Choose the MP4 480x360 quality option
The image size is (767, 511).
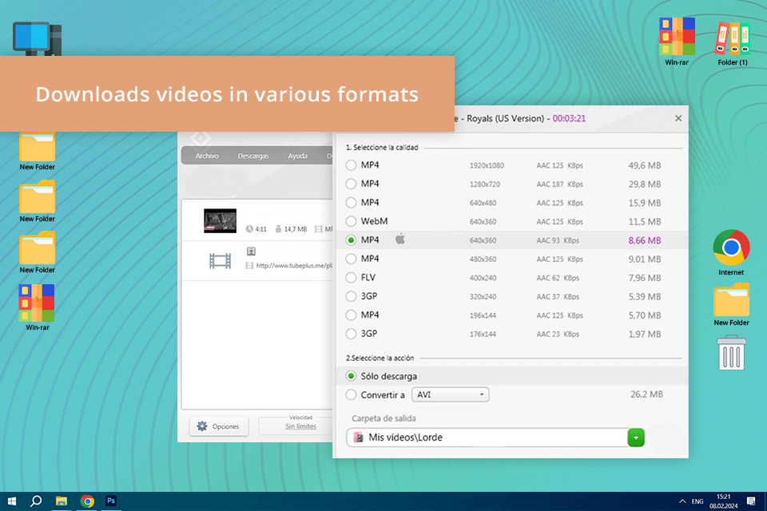351,259
